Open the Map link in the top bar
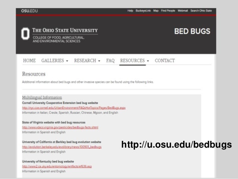Screen dimensions: 238x179 [x=156, y=10]
